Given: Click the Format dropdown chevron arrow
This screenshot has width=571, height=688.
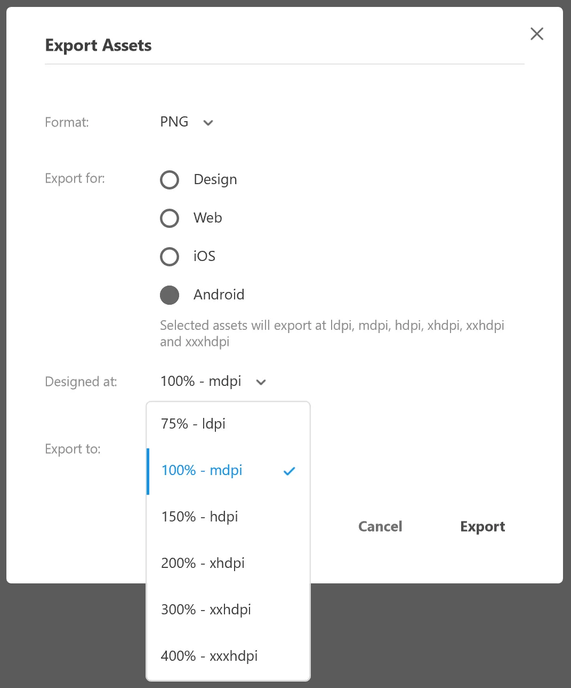Looking at the screenshot, I should (x=208, y=123).
